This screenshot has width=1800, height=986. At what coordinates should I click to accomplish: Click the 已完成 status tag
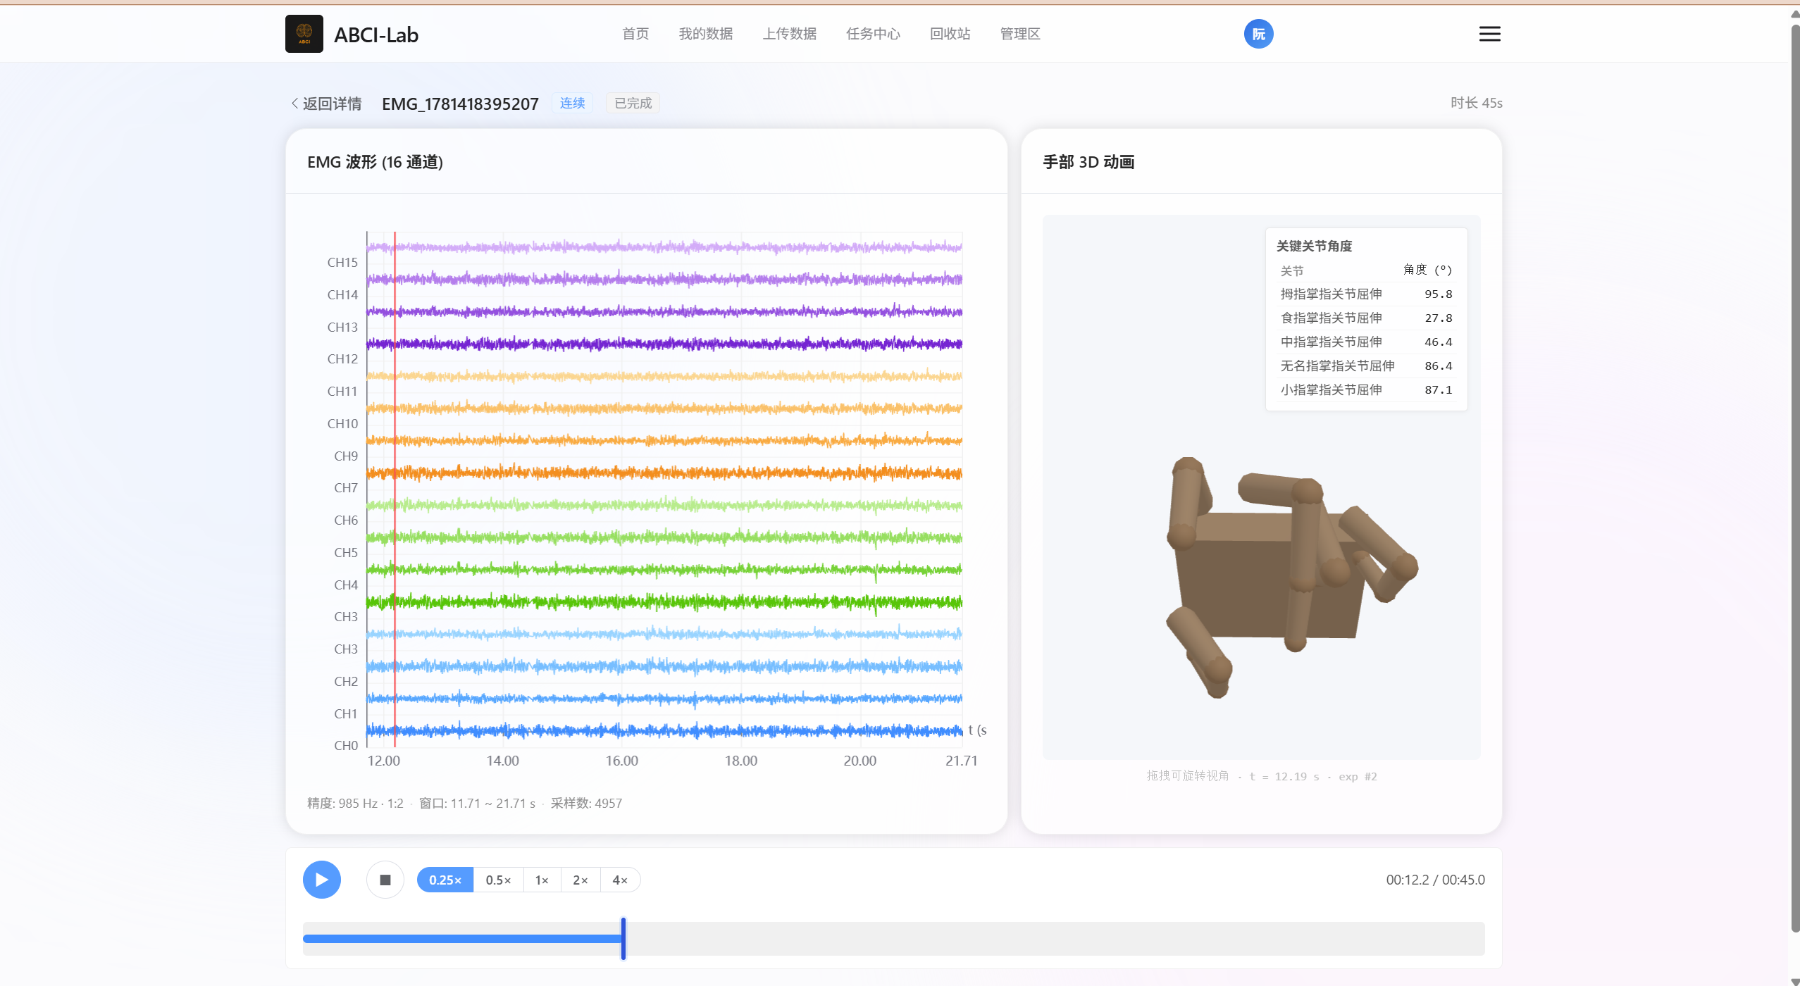633,104
